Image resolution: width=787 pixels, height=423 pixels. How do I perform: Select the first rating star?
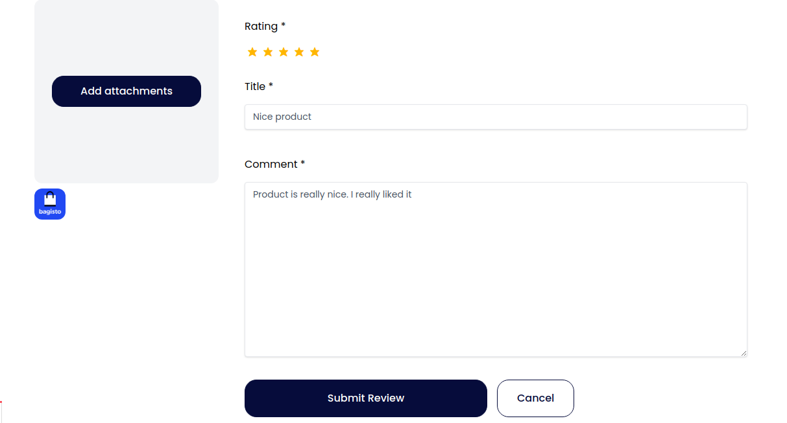click(252, 52)
